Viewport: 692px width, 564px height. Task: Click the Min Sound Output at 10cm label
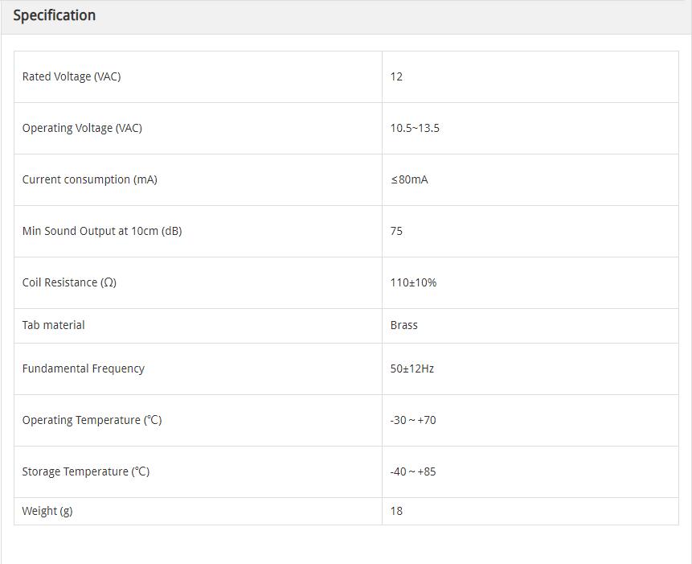point(102,231)
